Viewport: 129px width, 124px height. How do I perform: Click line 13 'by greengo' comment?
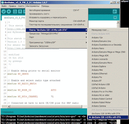15,61
